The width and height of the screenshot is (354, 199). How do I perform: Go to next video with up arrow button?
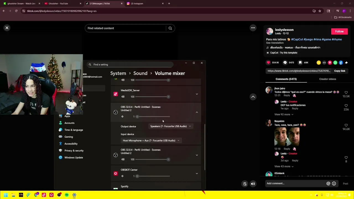click(x=253, y=97)
